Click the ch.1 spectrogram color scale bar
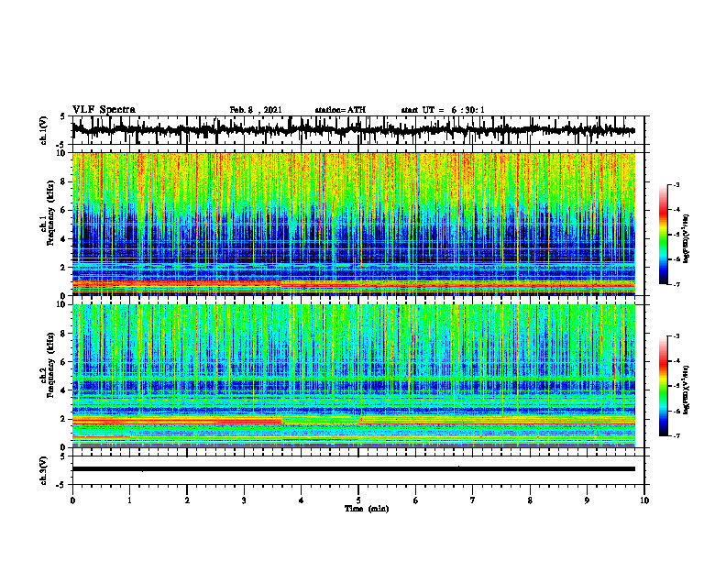 point(663,235)
